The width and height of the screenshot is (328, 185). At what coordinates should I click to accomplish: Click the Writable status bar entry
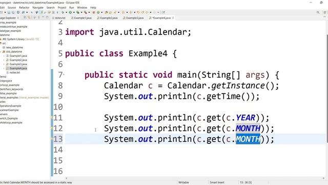[183, 182]
